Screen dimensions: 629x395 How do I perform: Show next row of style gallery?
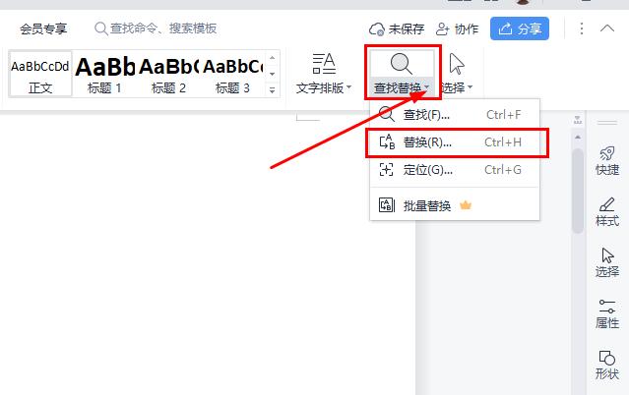[x=272, y=74]
